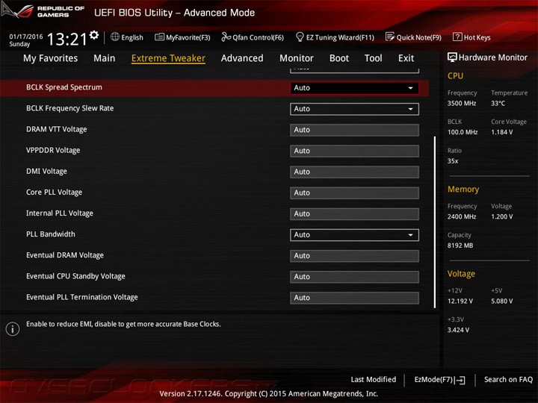
Task: Click the Hot Keys label
Action: coord(477,37)
